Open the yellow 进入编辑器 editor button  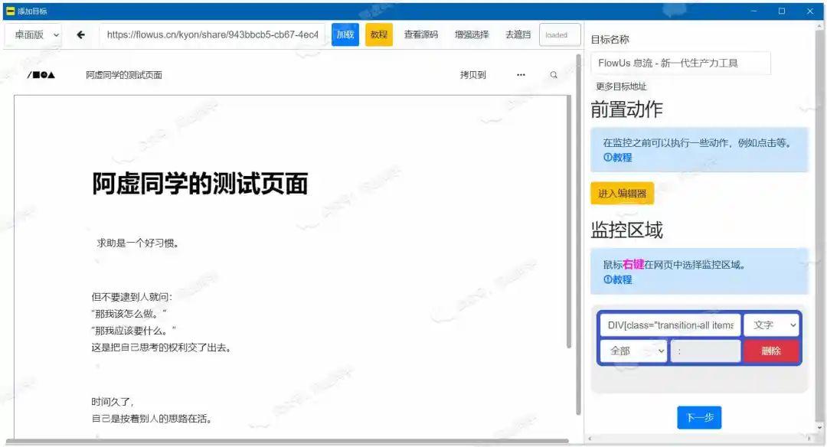[x=622, y=193]
